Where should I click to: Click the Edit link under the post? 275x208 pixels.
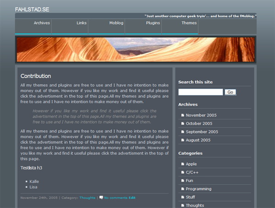(132, 198)
